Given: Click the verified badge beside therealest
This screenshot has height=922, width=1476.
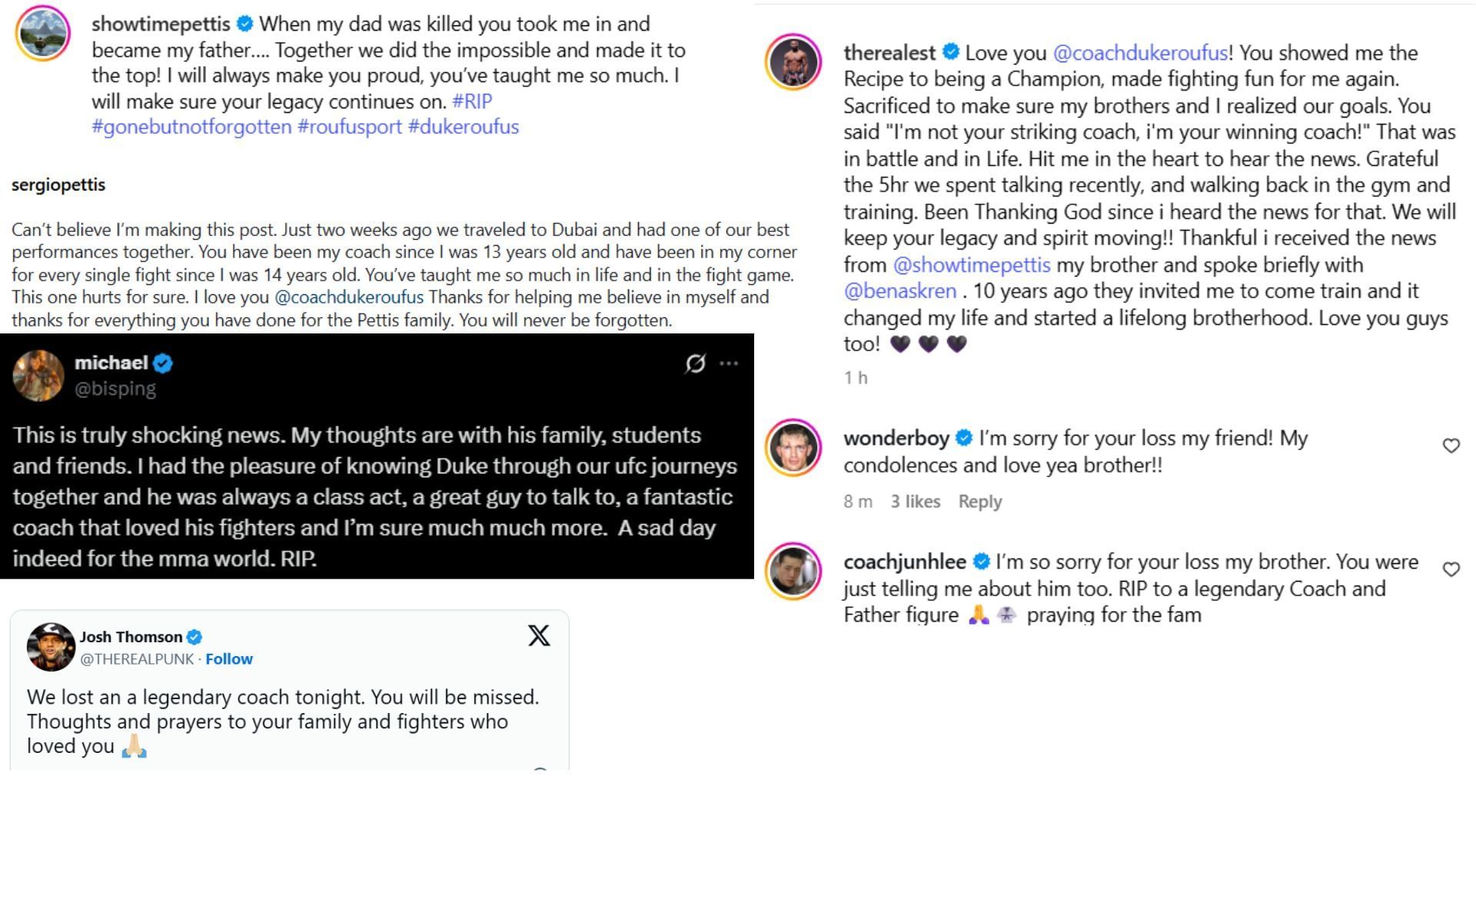Looking at the screenshot, I should [951, 52].
